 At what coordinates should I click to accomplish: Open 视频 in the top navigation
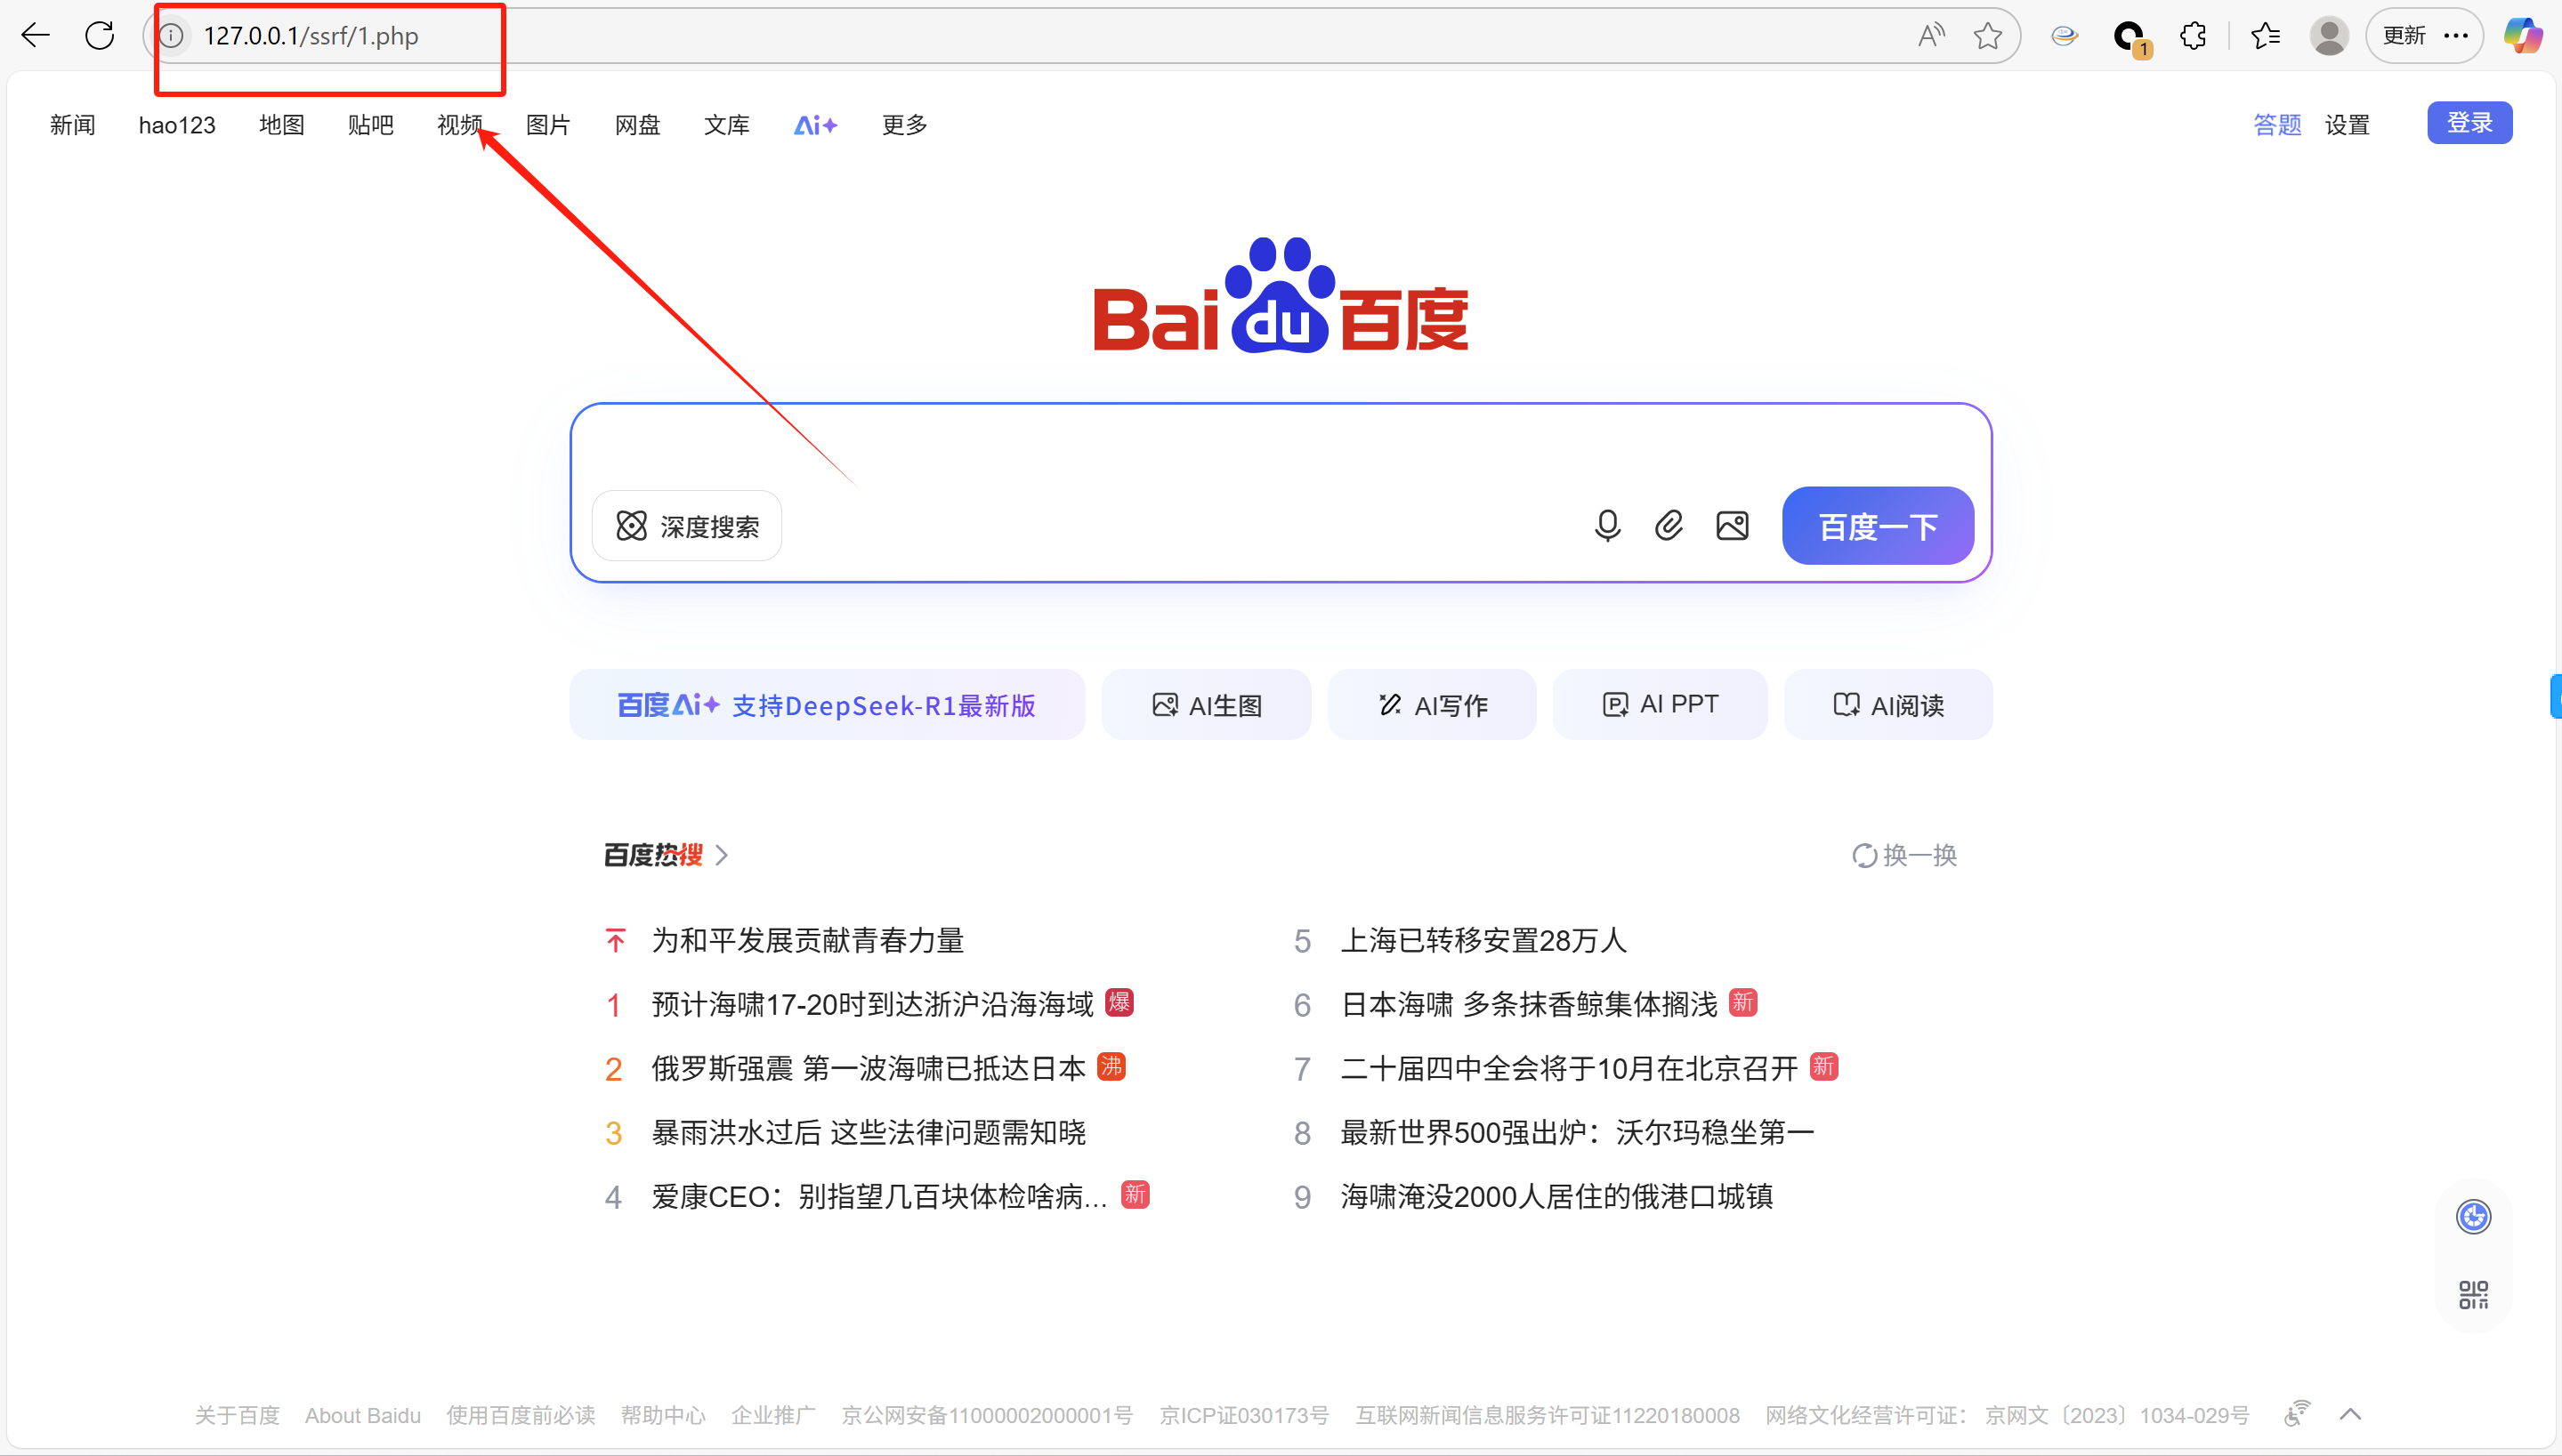point(459,125)
